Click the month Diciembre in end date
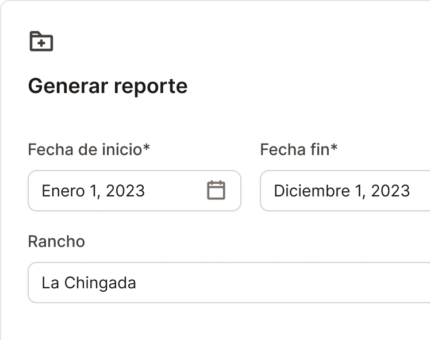The height and width of the screenshot is (340, 430). pyautogui.click(x=308, y=191)
